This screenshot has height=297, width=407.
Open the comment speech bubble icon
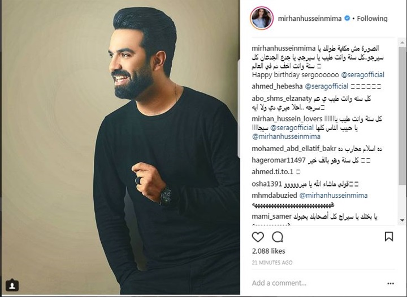(278, 237)
